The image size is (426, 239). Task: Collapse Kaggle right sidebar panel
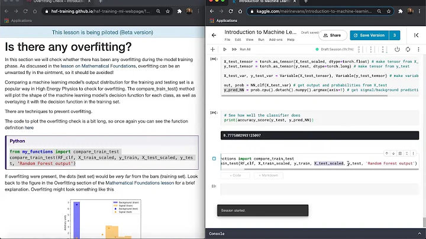[x=416, y=35]
